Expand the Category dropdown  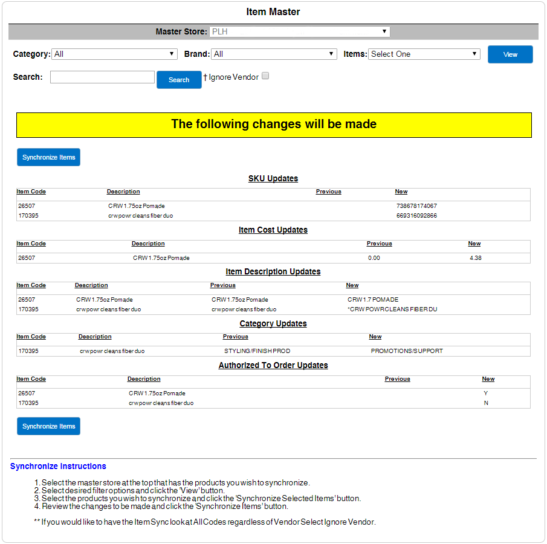[114, 54]
